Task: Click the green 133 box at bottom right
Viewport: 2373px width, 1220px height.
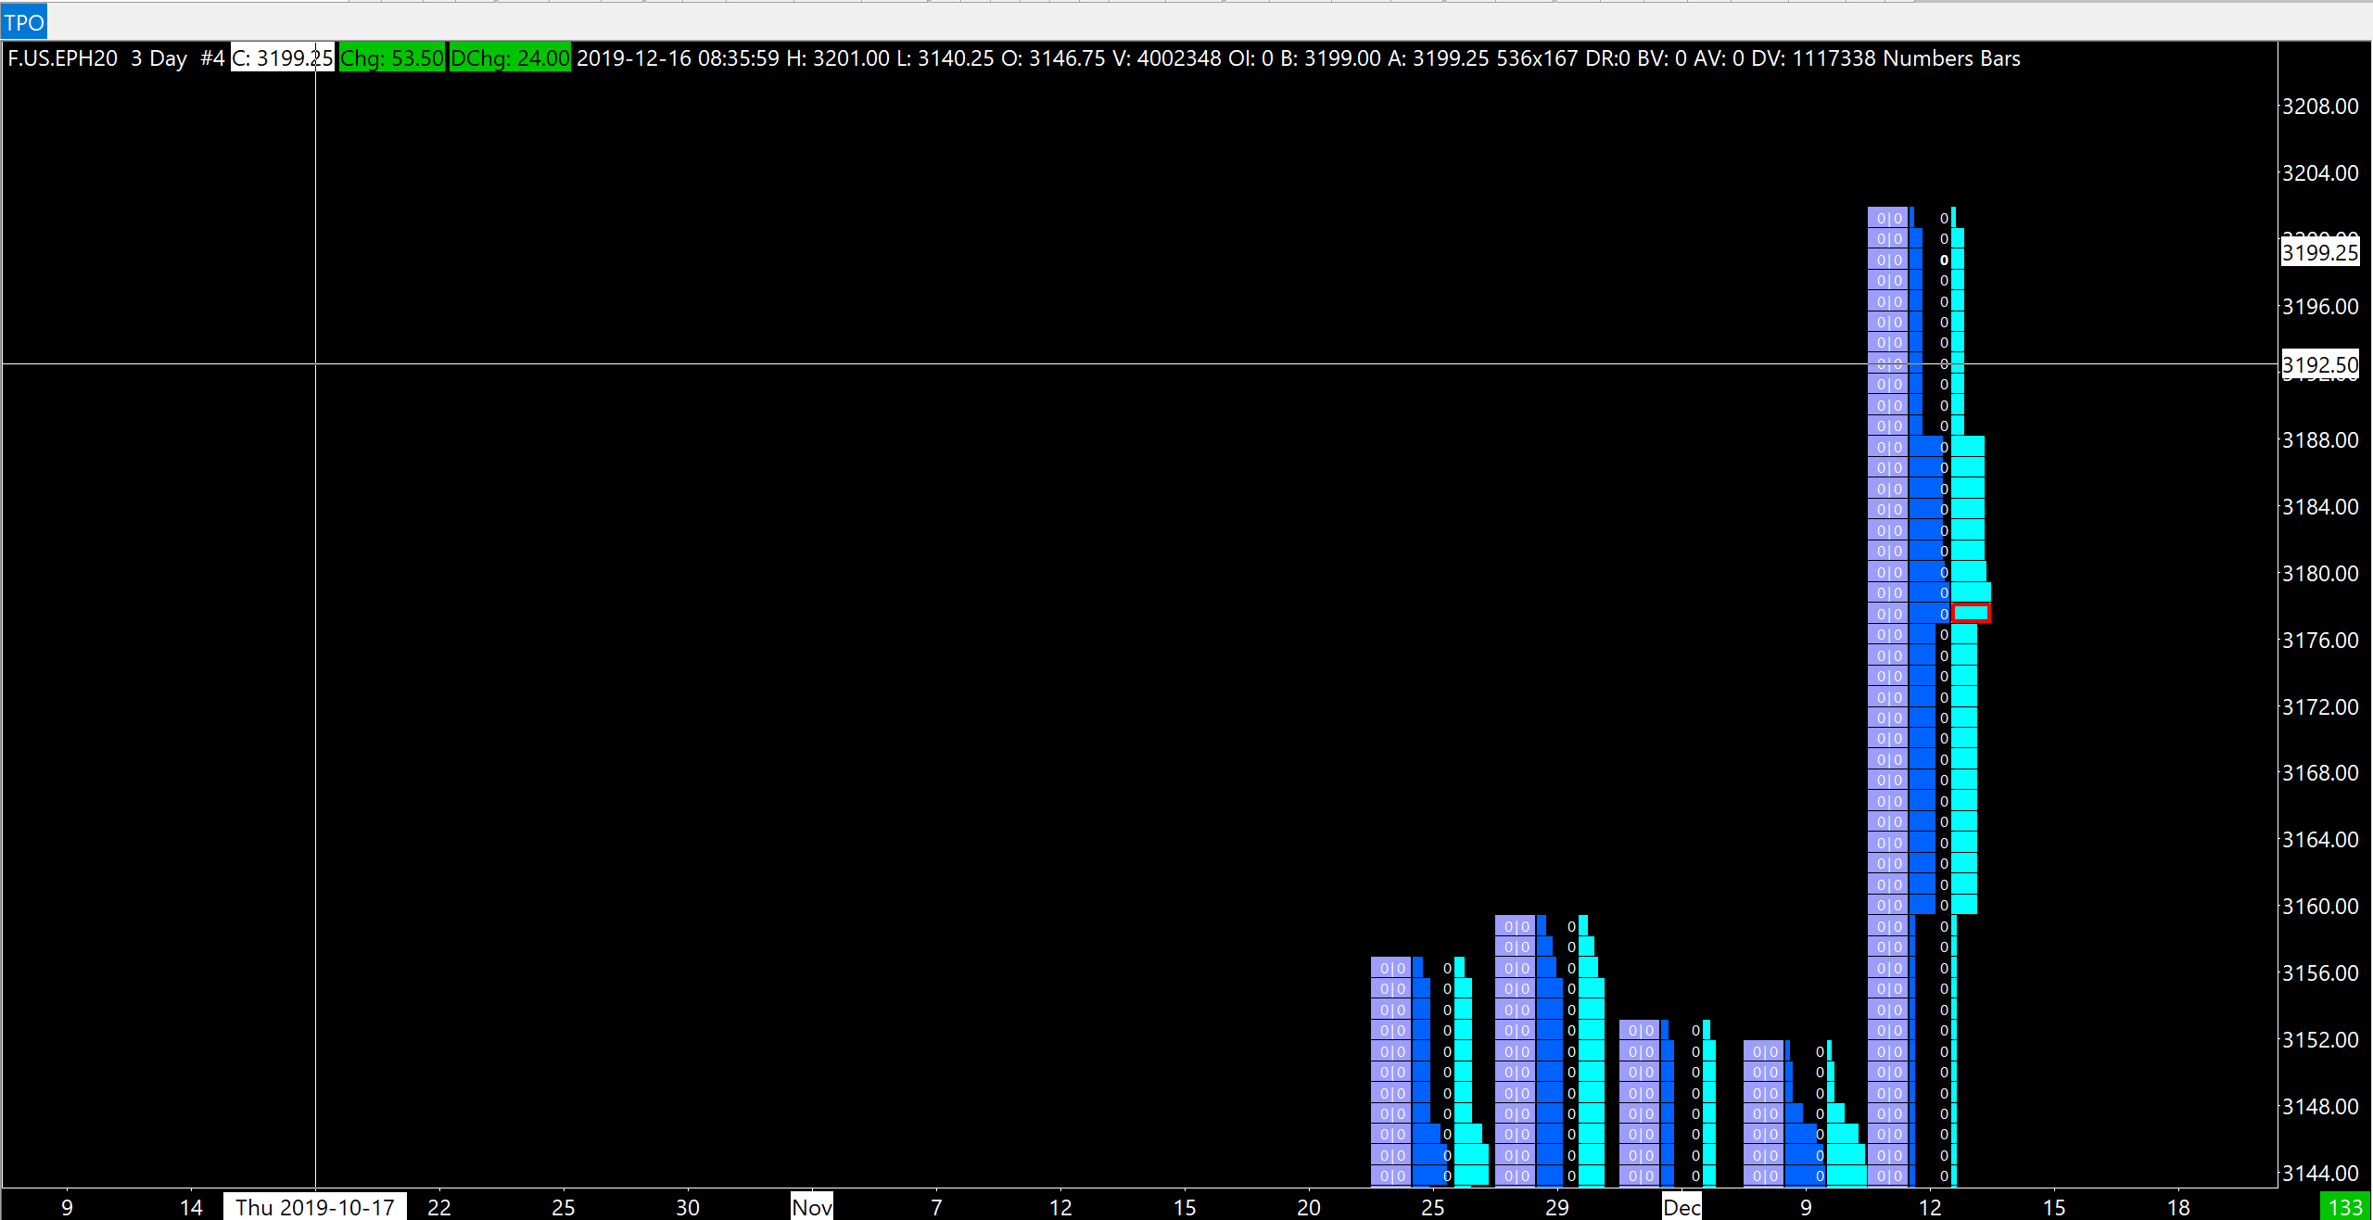Action: click(x=2345, y=1207)
